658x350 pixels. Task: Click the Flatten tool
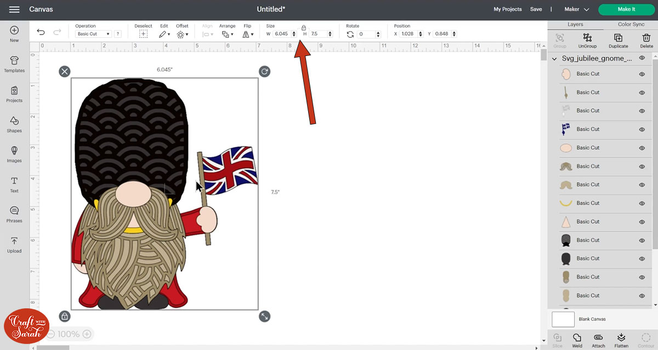click(x=621, y=340)
